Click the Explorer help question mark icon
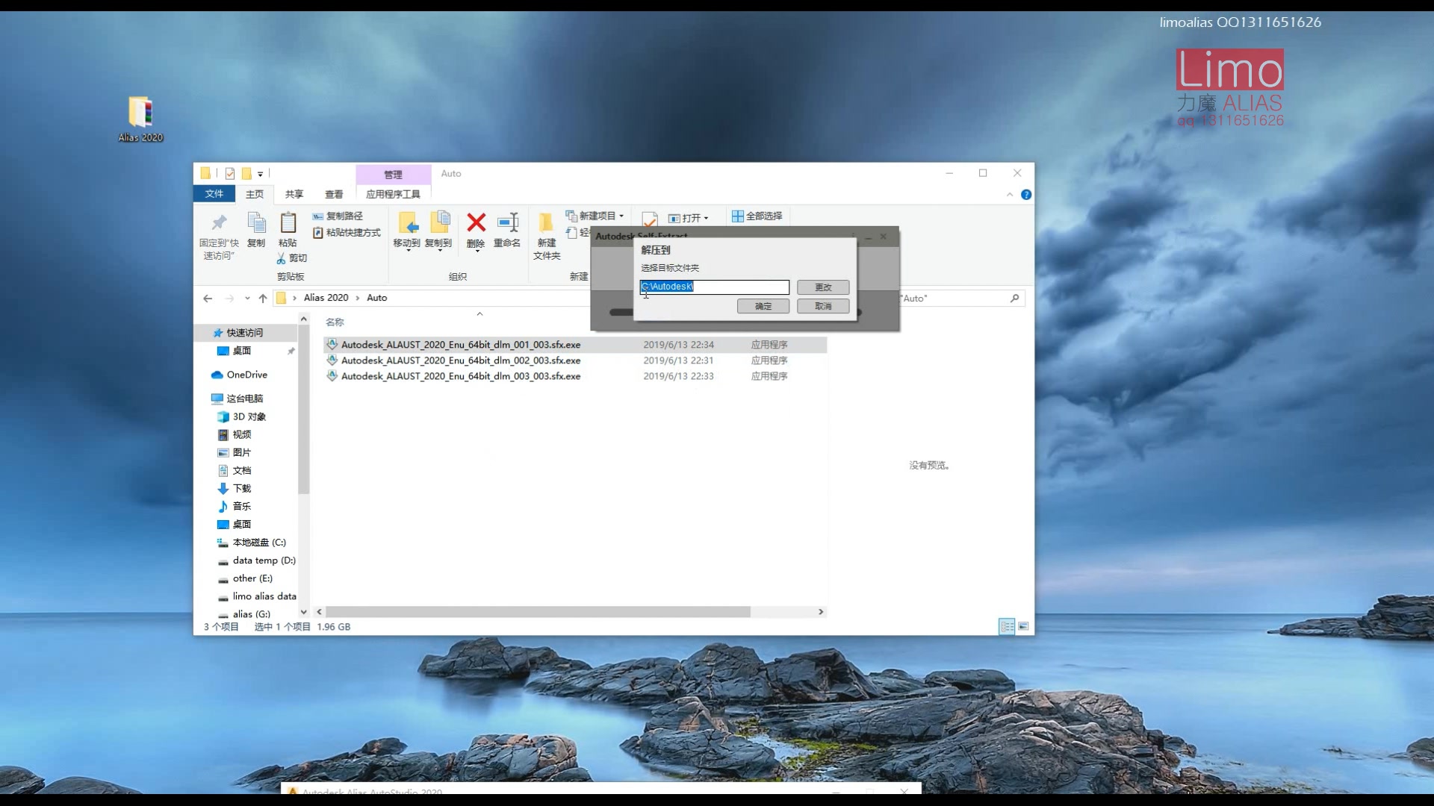Viewport: 1434px width, 806px height. (1026, 195)
